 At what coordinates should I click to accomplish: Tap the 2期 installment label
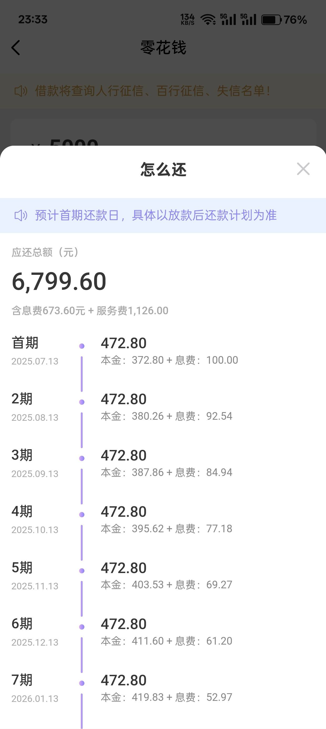coord(22,399)
